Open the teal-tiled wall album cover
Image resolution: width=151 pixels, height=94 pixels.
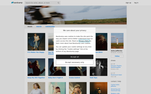57,88
